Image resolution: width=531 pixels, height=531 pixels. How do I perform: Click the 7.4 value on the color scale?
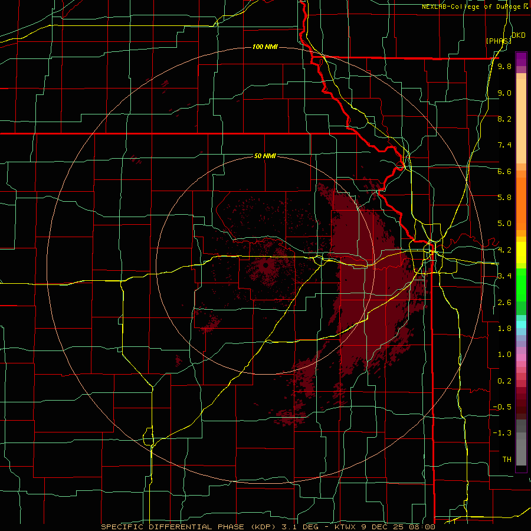(504, 145)
